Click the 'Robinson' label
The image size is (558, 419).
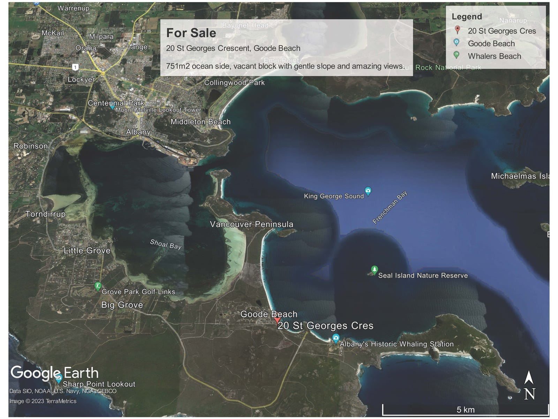[31, 146]
